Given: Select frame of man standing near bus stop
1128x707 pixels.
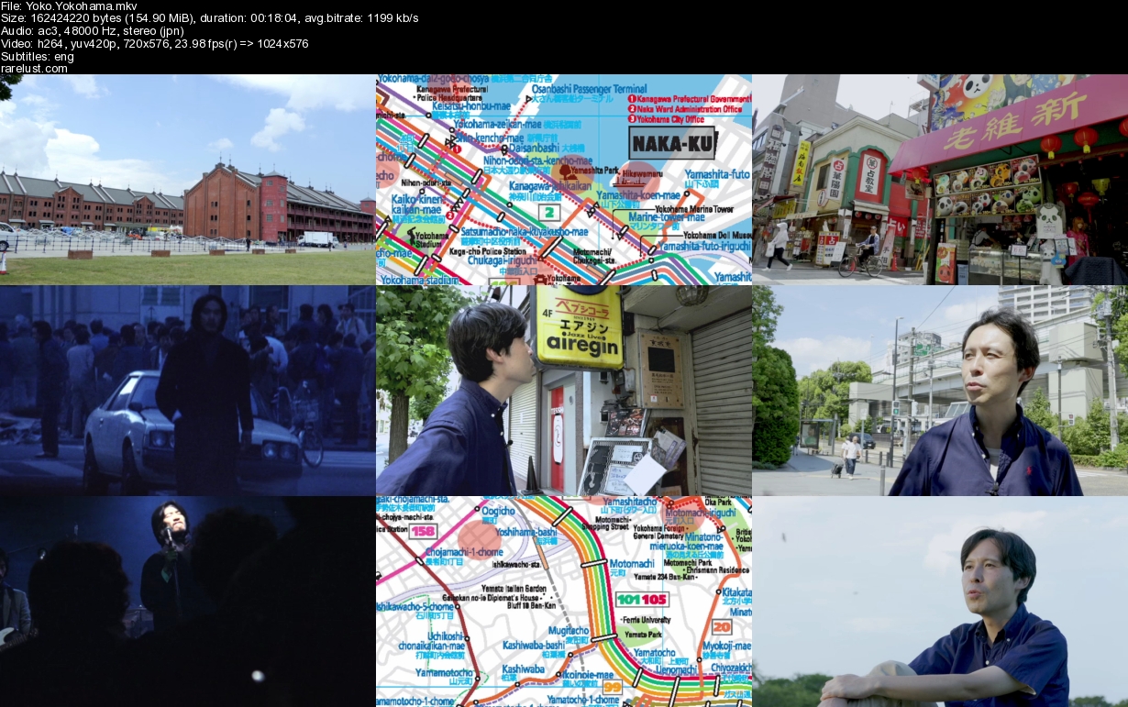Looking at the screenshot, I should [x=940, y=391].
